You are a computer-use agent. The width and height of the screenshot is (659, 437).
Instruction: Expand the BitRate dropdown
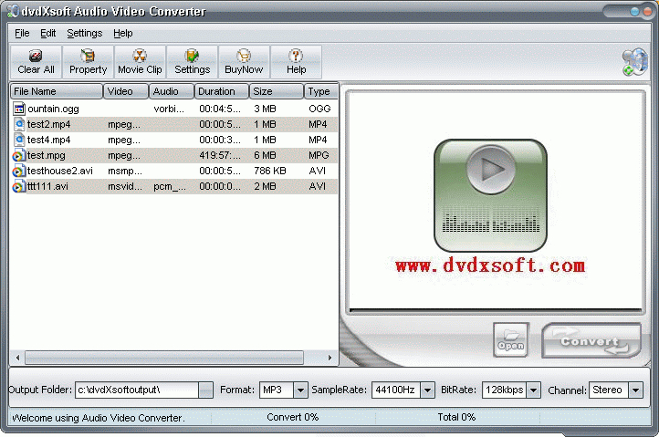533,390
